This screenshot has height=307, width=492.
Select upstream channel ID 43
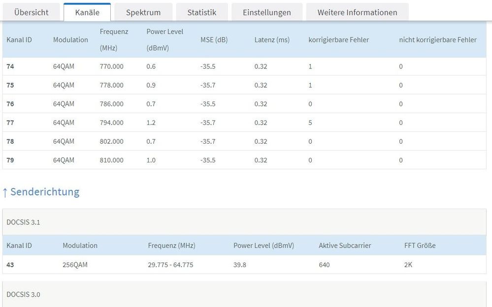(10, 265)
